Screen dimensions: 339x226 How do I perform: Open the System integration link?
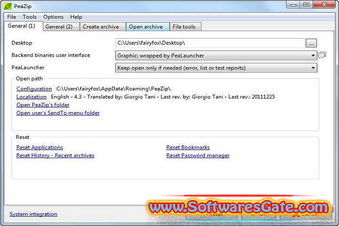coord(33,214)
